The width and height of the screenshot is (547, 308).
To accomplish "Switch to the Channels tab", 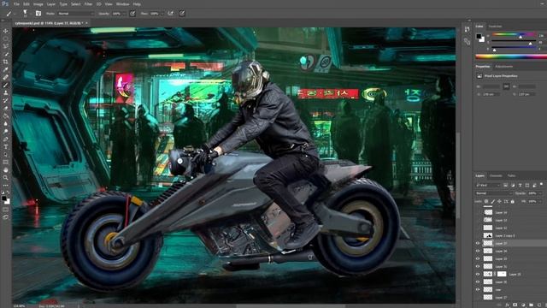I will click(496, 175).
